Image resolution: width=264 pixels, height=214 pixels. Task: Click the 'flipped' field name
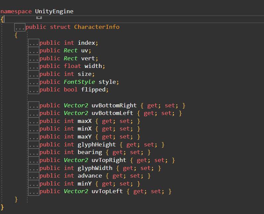[93, 90]
